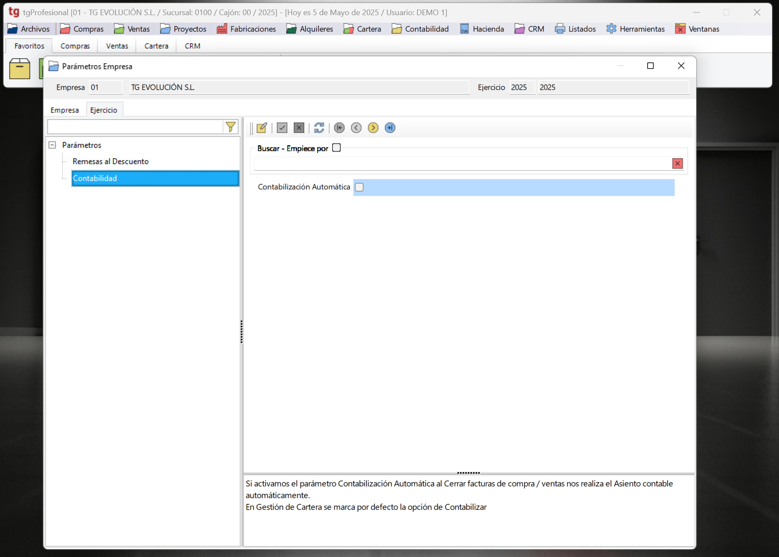Viewport: 779px width, 557px height.
Task: Go to last record blue icon
Action: pos(390,128)
